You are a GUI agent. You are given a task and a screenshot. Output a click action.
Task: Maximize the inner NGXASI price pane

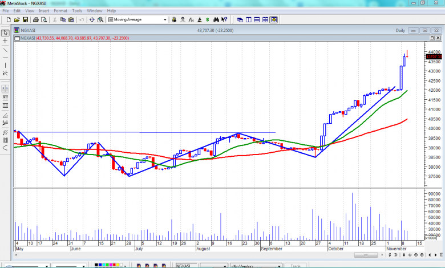[432, 38]
